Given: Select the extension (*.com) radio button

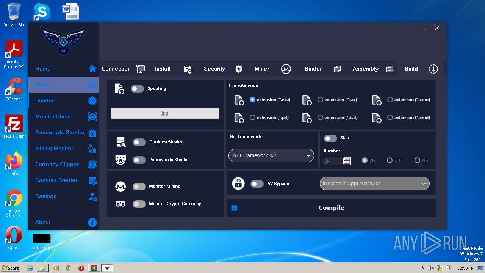Looking at the screenshot, I should (x=390, y=100).
